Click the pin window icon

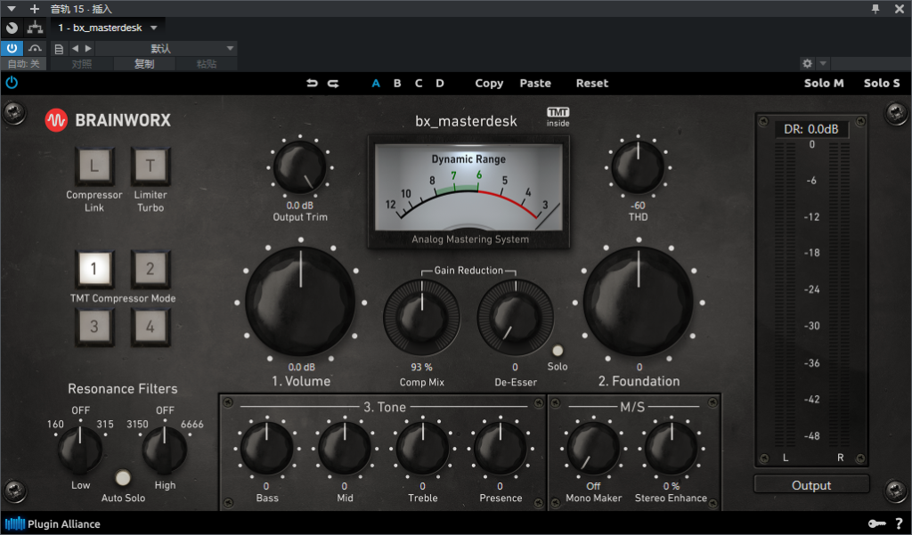coord(875,9)
